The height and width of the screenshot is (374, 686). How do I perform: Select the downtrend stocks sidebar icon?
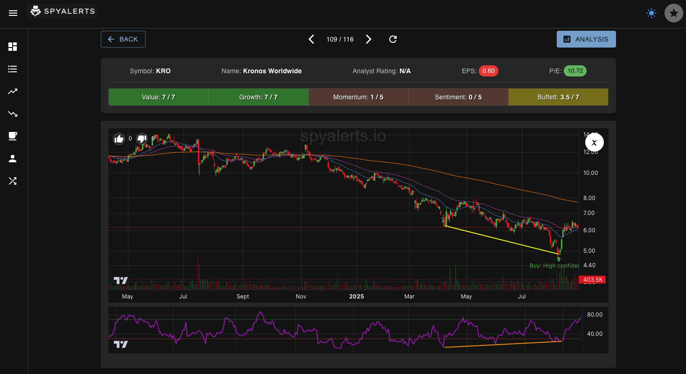[x=13, y=114]
